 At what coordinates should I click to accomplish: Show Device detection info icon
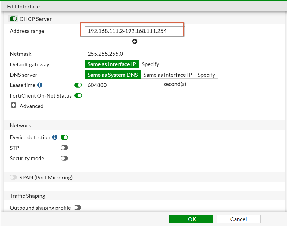pos(55,137)
